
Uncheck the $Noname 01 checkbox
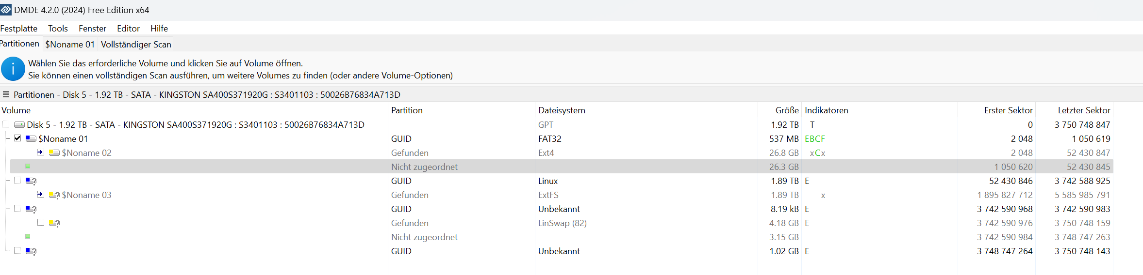tap(17, 138)
